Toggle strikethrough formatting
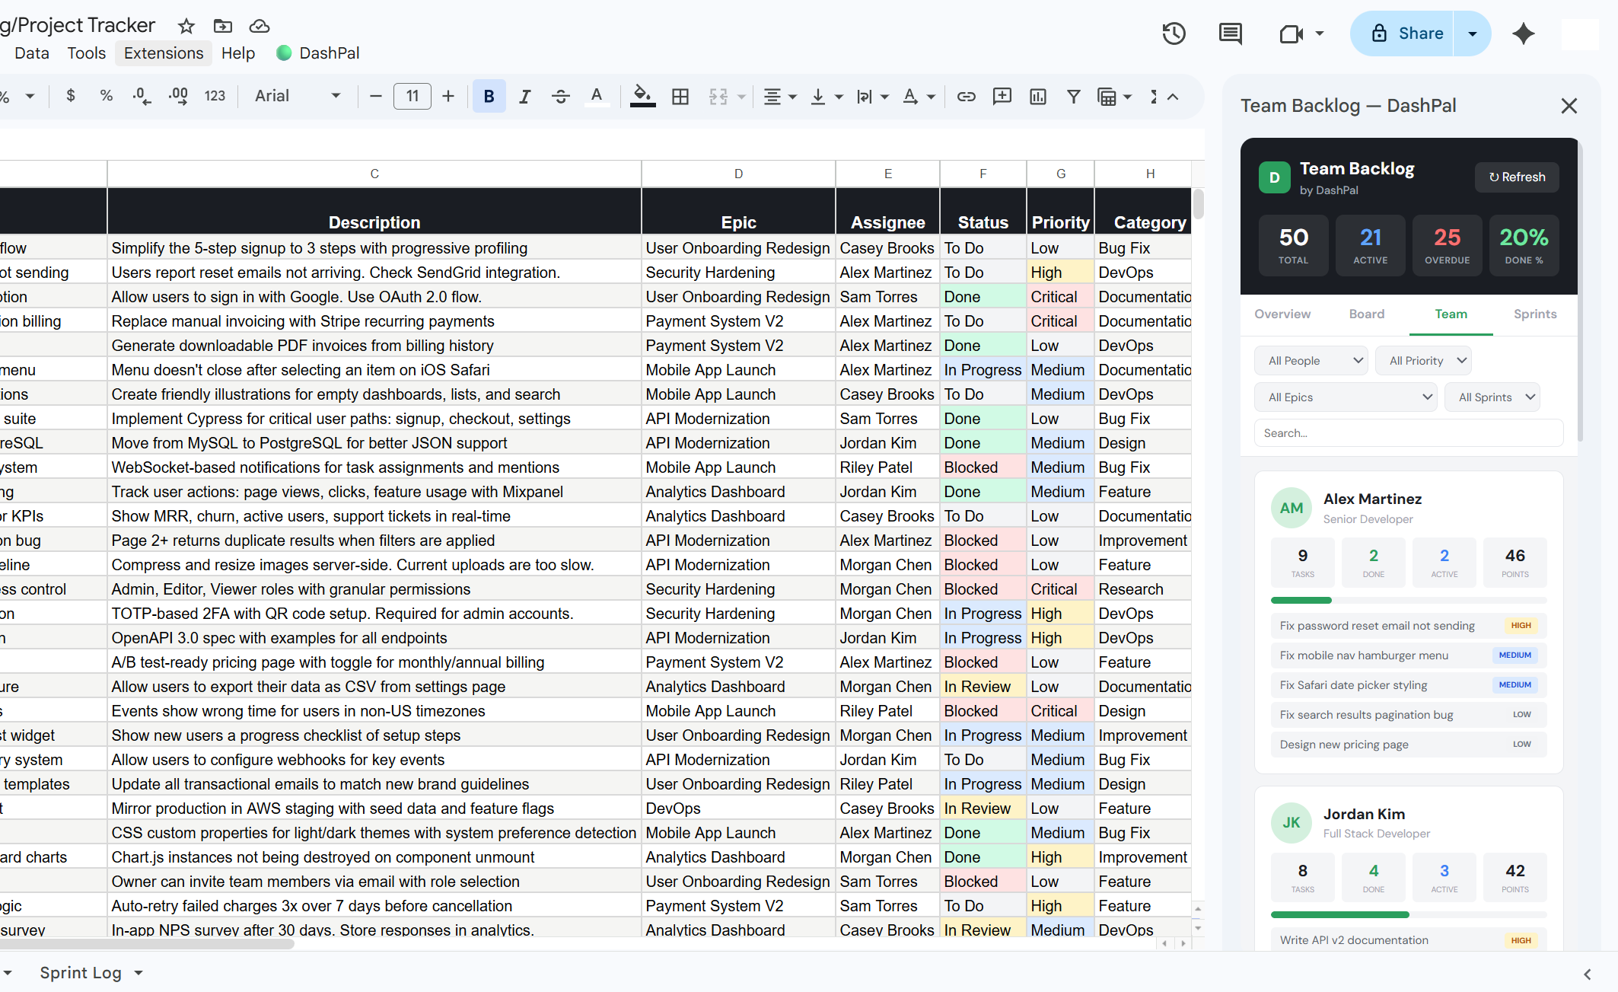The image size is (1618, 992). point(561,97)
